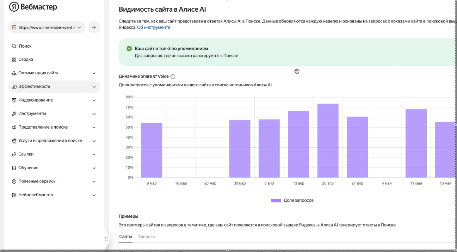Expand Услуги и предложения в поиске chevron

click(94, 141)
